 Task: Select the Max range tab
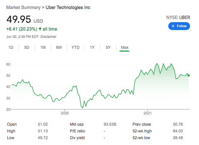tap(124, 48)
